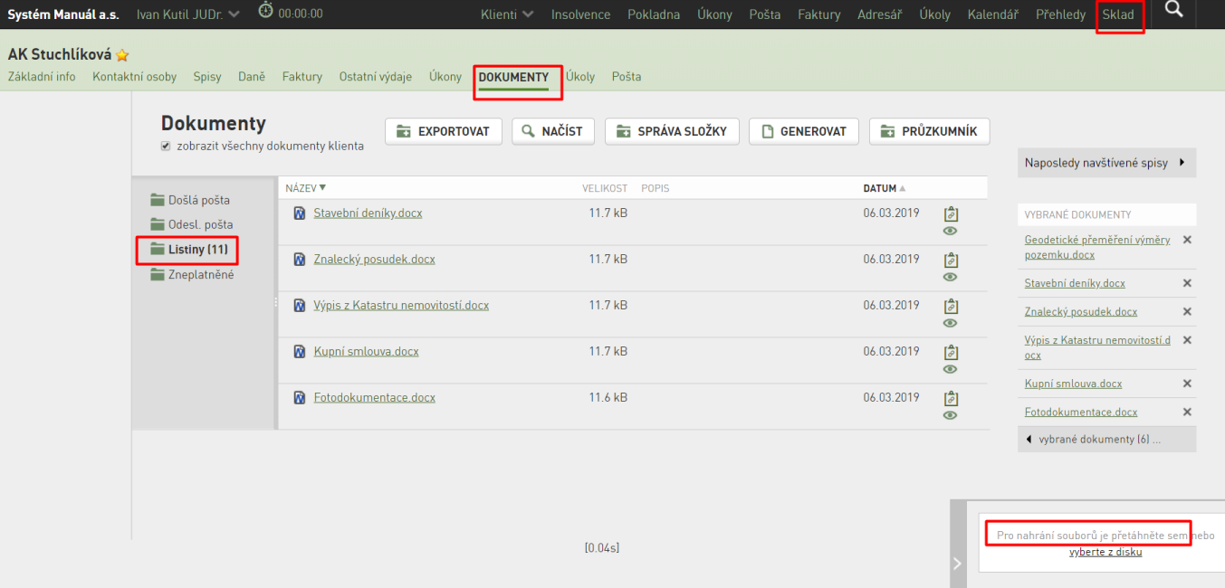Open Ivan Kutil JUDr. user dropdown
The image size is (1225, 588).
click(188, 14)
